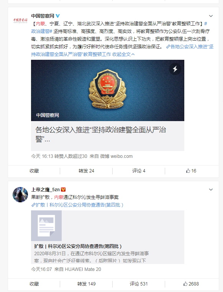View 评论 531 on second post
Image resolution: width=223 pixels, height=292 pixels.
click(x=139, y=284)
